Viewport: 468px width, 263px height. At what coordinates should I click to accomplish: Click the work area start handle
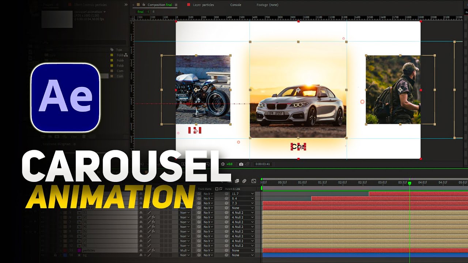262,188
